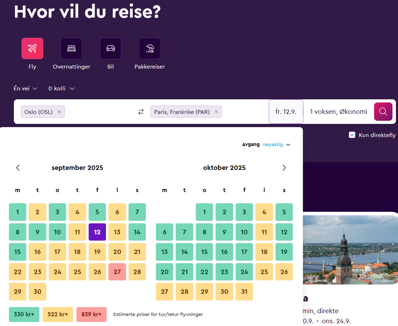Image resolution: width=398 pixels, height=326 pixels.
Task: Remove Paris, Frankrike (PAR) destination chip
Action: [x=216, y=112]
